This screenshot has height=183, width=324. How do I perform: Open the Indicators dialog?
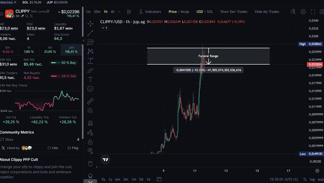click(x=150, y=12)
